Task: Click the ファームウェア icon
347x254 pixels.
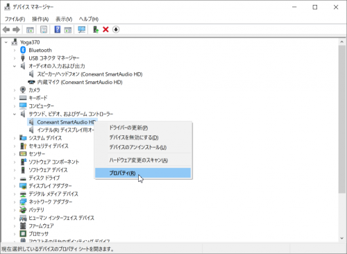Action: click(23, 226)
